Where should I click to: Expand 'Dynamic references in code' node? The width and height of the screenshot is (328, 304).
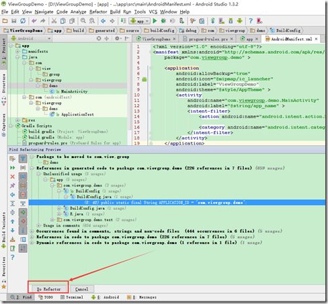[32, 243]
